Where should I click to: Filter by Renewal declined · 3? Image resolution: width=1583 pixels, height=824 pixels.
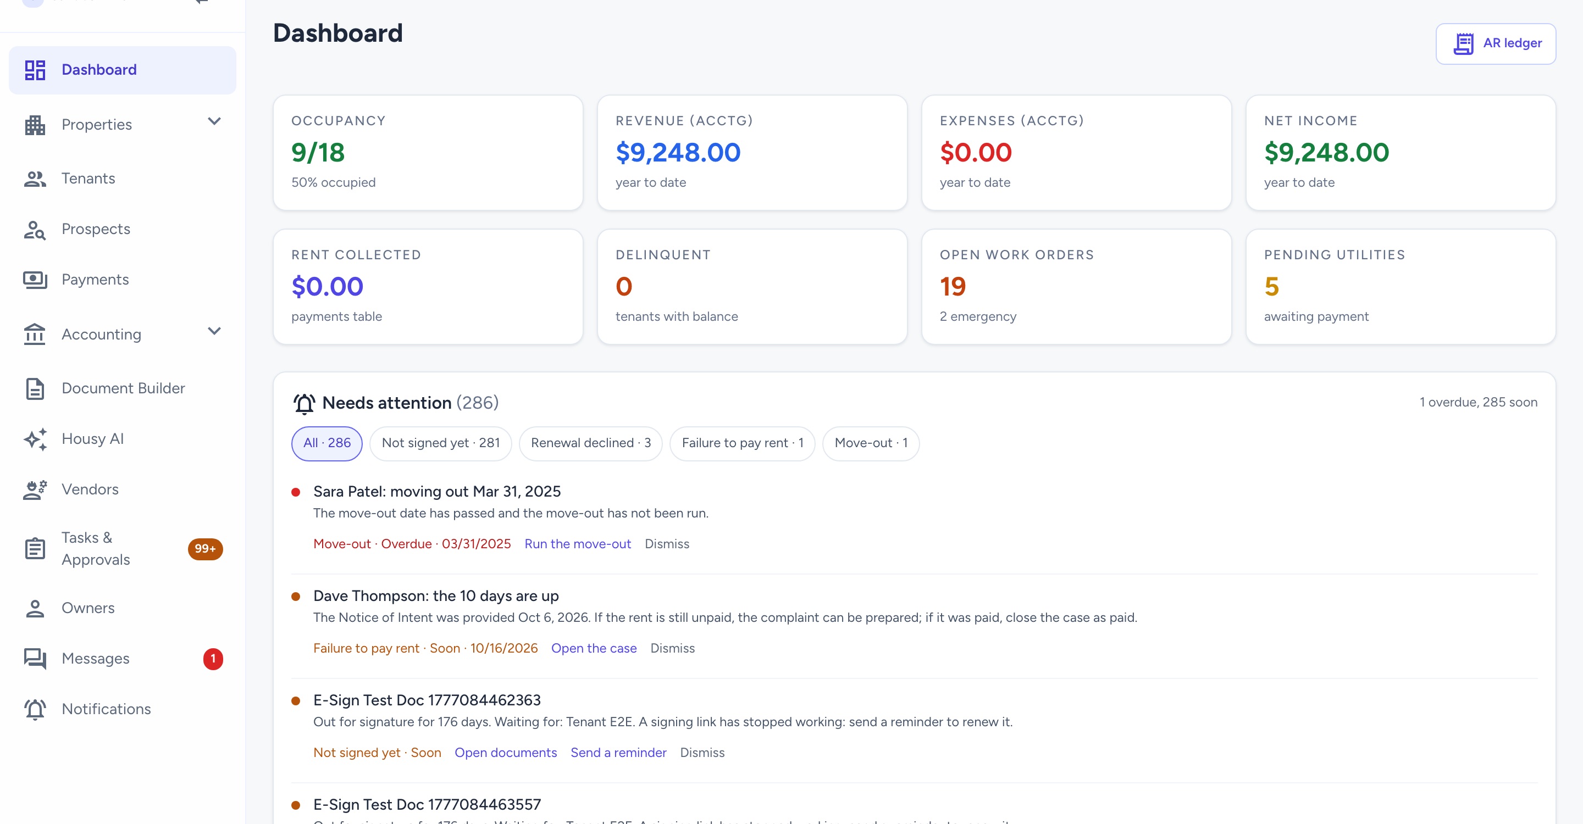pos(590,443)
